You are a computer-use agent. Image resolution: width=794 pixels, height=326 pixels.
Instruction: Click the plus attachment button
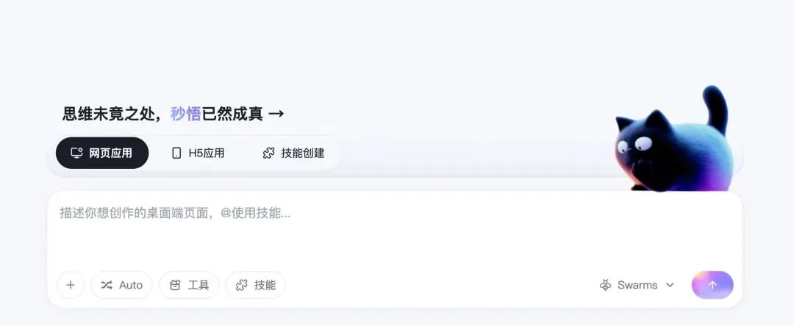(x=71, y=285)
